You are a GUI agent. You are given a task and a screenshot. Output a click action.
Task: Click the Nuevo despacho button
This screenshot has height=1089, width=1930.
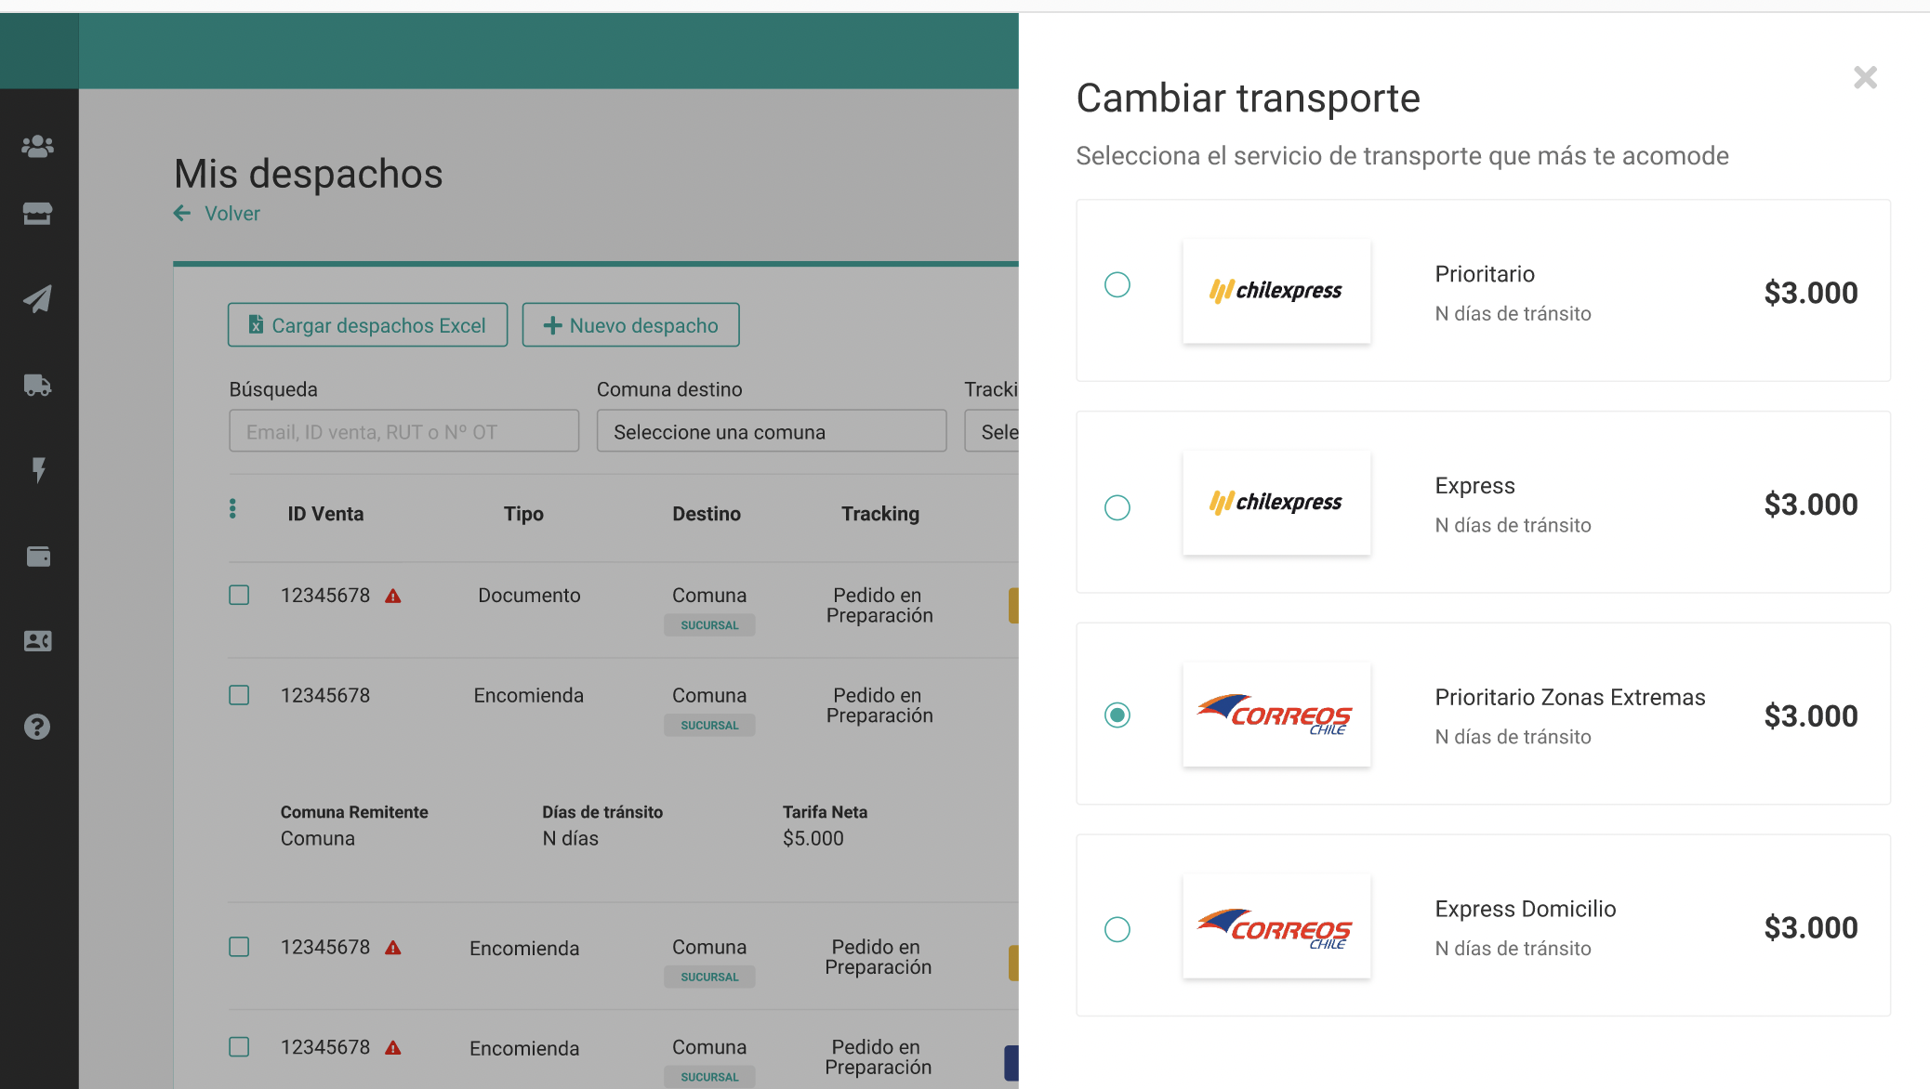[630, 325]
